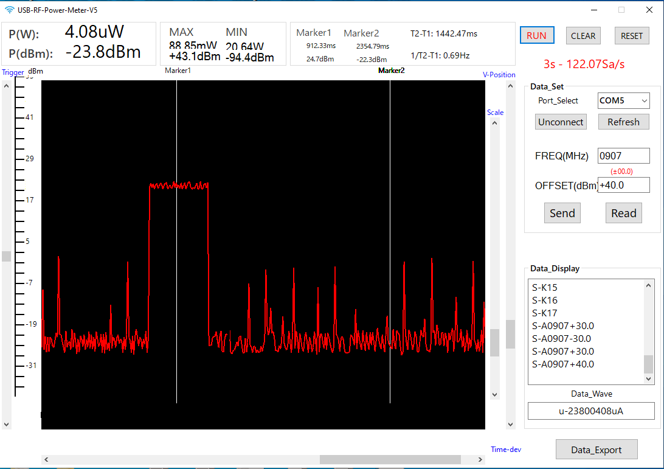Viewport: 664px width, 469px height.
Task: Click the Trigger level slider thumb
Action: (x=6, y=256)
